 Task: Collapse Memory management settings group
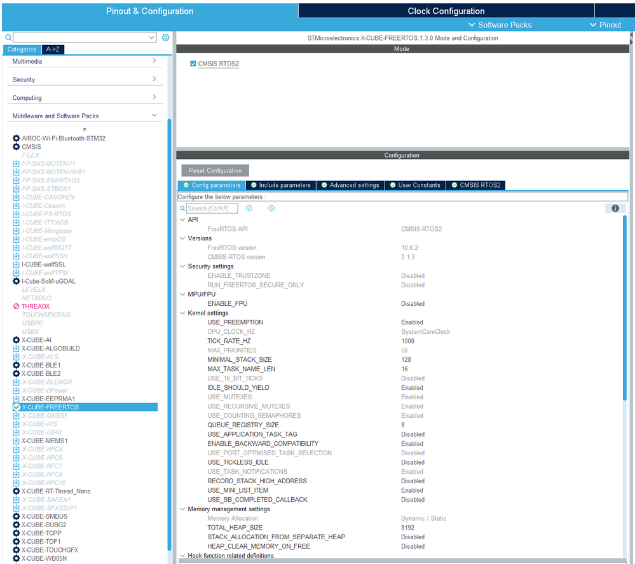pyautogui.click(x=182, y=509)
